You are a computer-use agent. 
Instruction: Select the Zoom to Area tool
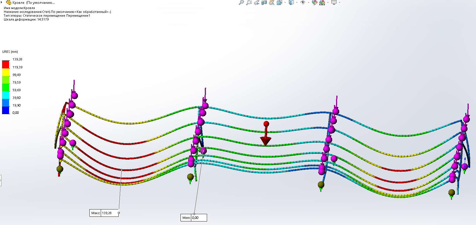tap(249, 2)
